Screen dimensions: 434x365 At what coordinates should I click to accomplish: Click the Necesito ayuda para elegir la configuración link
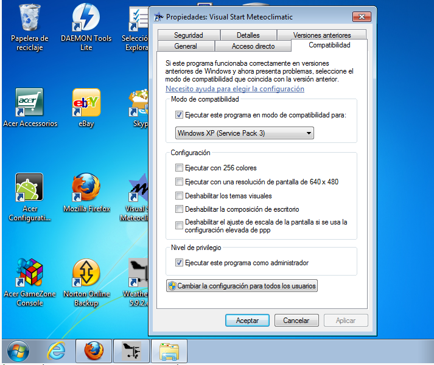coord(235,89)
